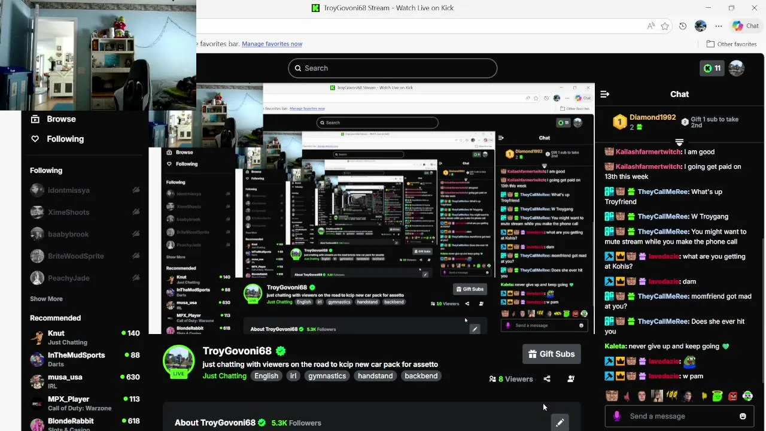Viewport: 766px width, 431px height.
Task: Open the user profile avatar menu
Action: (737, 68)
